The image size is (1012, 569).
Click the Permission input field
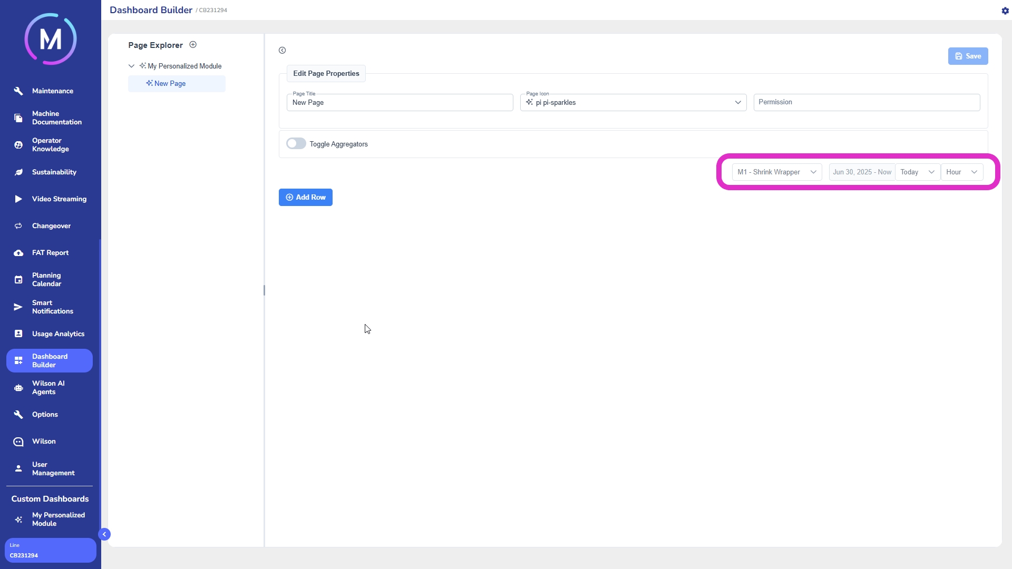coord(867,103)
